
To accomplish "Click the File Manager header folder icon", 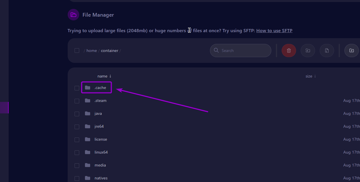I will (73, 15).
